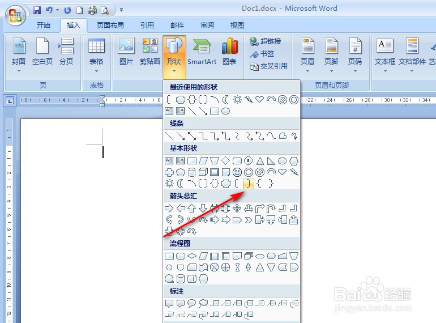Insert a 分页 page break
Viewport: 436px width, 323px height.
[66, 52]
